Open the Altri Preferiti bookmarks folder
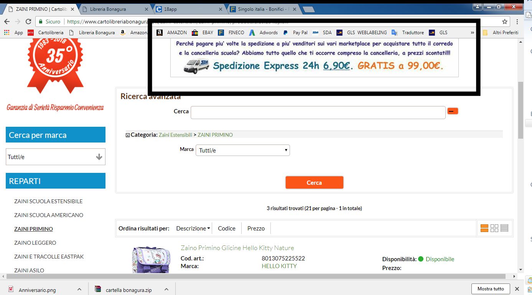The height and width of the screenshot is (295, 532). click(501, 33)
